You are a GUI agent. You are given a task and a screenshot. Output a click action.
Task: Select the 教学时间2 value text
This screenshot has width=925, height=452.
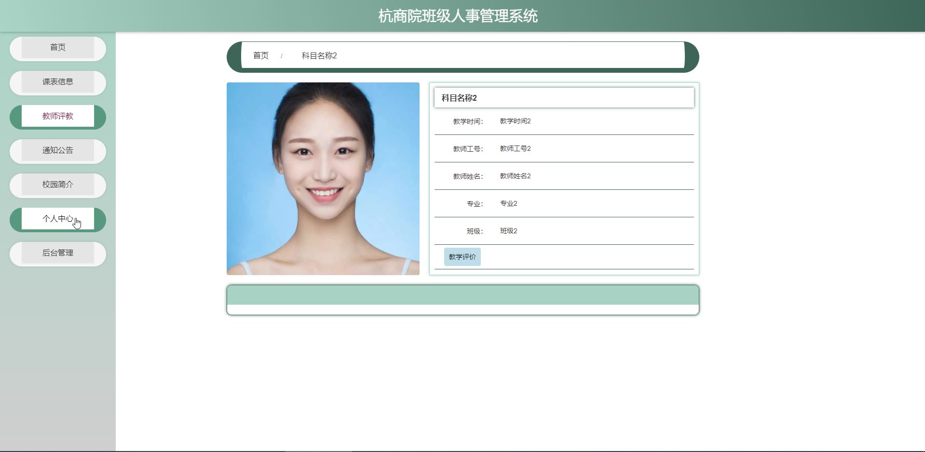(x=515, y=121)
